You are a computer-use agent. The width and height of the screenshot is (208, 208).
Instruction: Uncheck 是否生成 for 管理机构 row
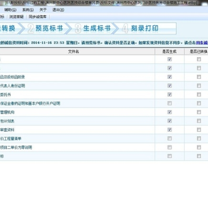click(x=169, y=112)
